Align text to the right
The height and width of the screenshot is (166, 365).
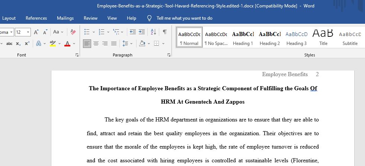[105, 43]
